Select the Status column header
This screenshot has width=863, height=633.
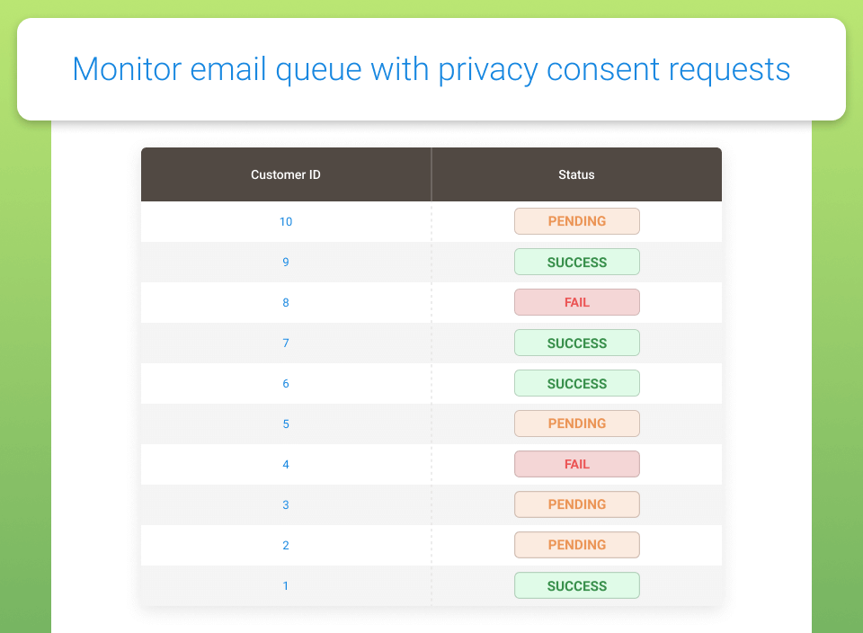point(577,174)
